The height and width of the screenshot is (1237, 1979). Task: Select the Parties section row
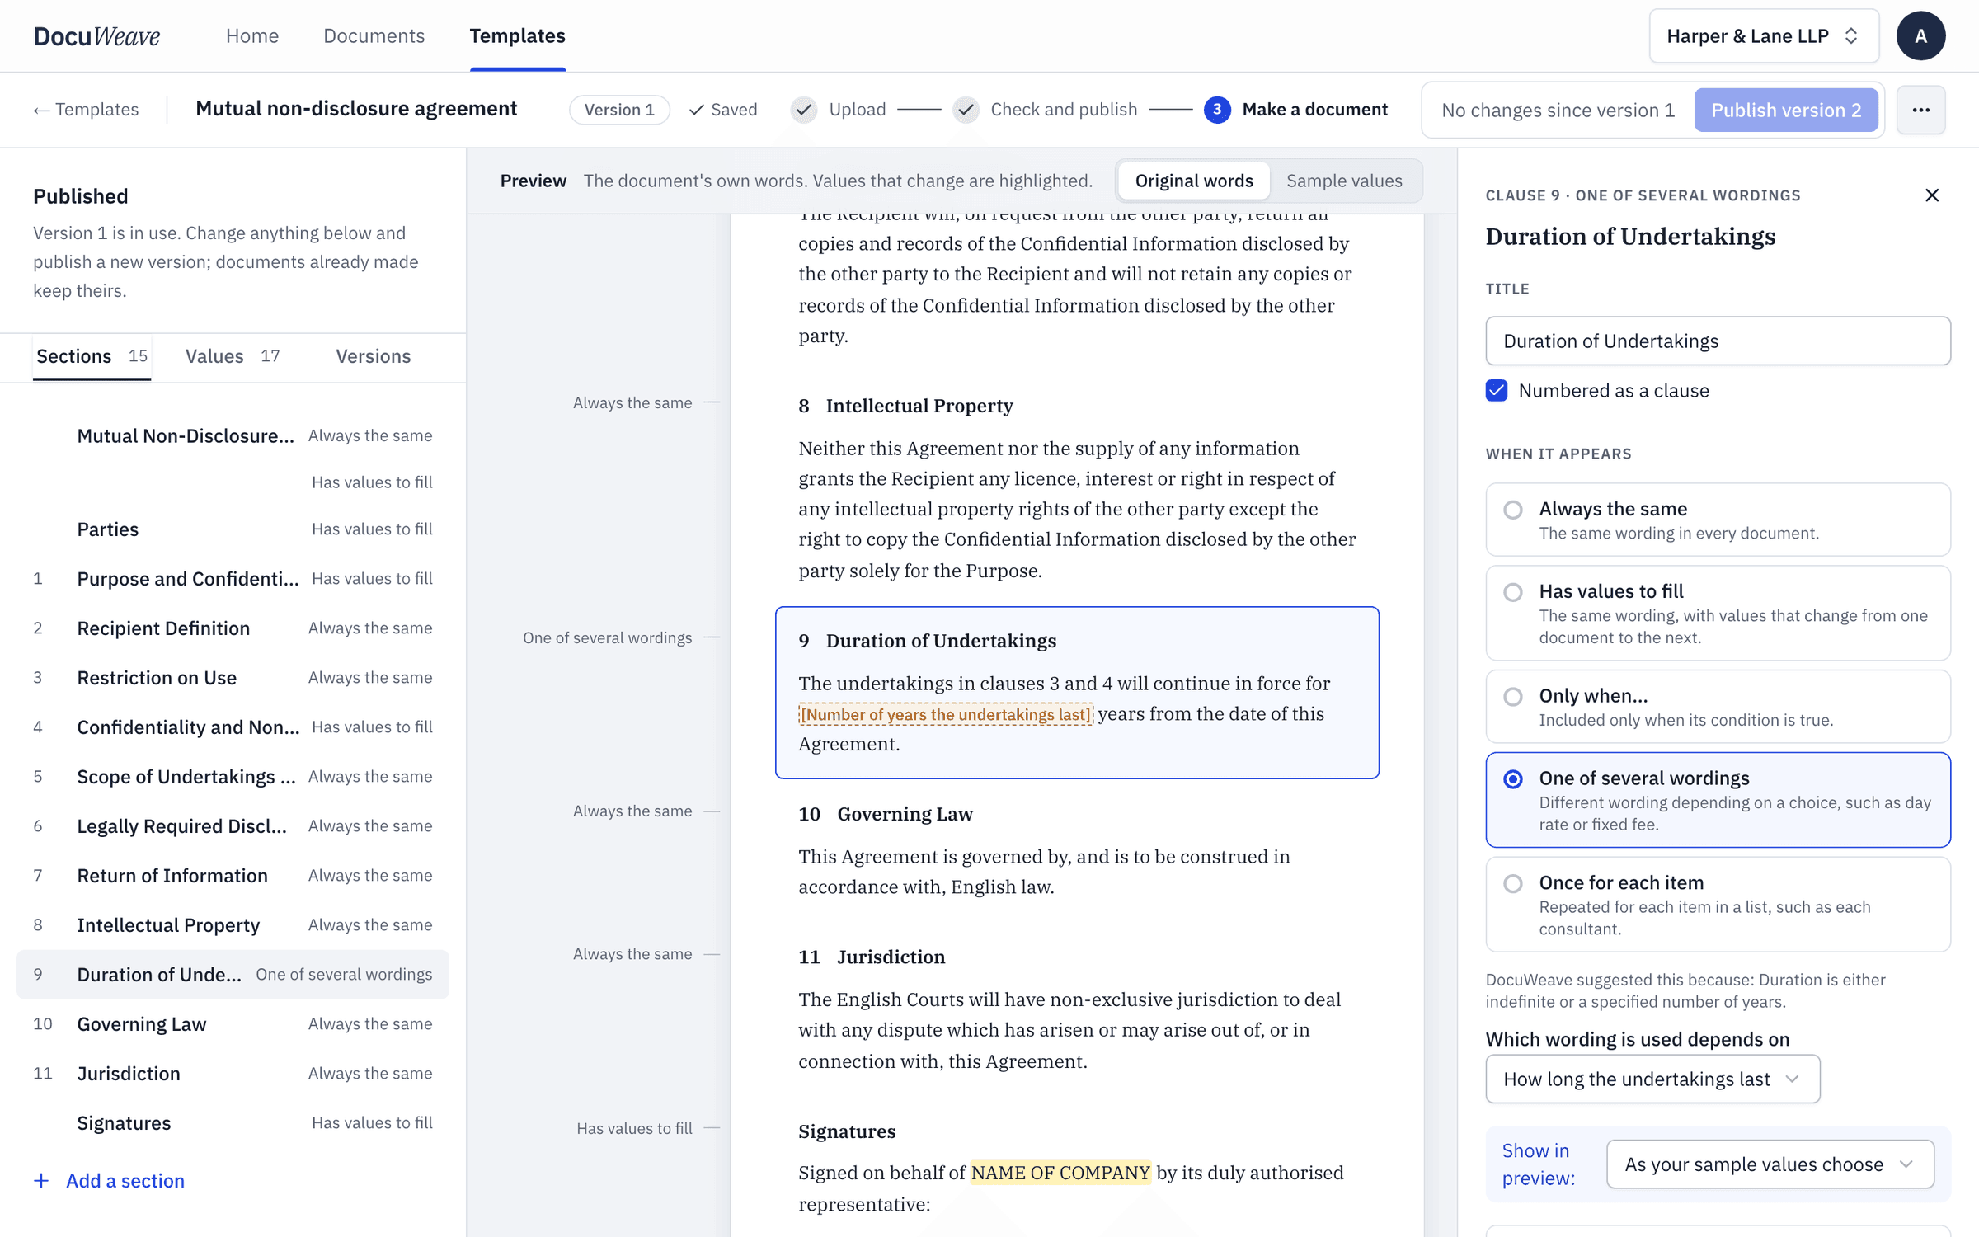pyautogui.click(x=233, y=529)
